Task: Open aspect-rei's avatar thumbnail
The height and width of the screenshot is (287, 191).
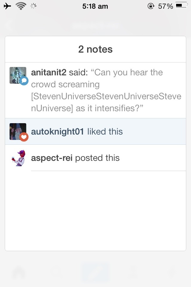Action: pos(18,158)
